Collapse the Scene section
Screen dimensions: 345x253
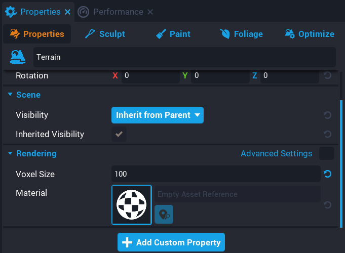tap(10, 95)
